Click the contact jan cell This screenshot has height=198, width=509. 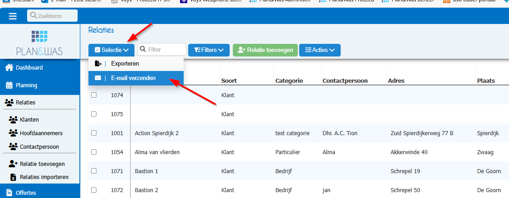pos(326,190)
